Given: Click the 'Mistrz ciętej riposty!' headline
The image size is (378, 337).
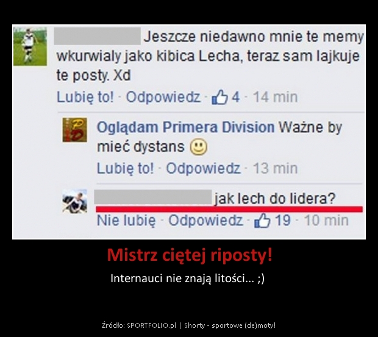Looking at the screenshot, I should pyautogui.click(x=190, y=255).
